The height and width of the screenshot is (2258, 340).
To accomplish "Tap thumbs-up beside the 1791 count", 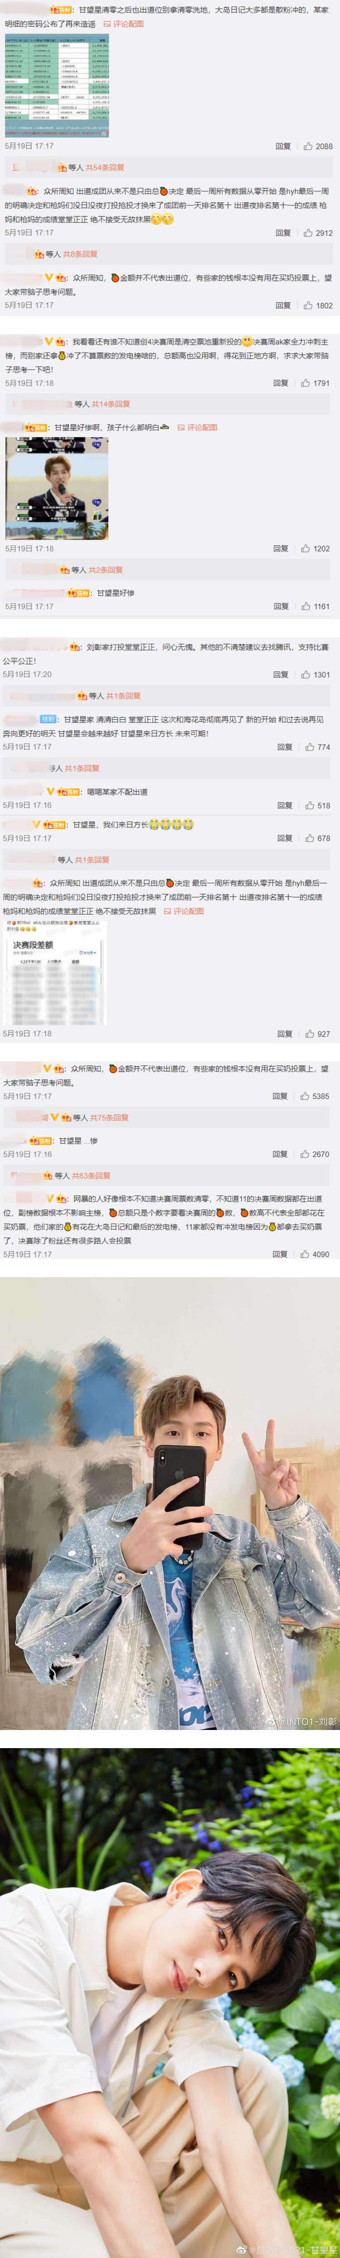I will 306,383.
